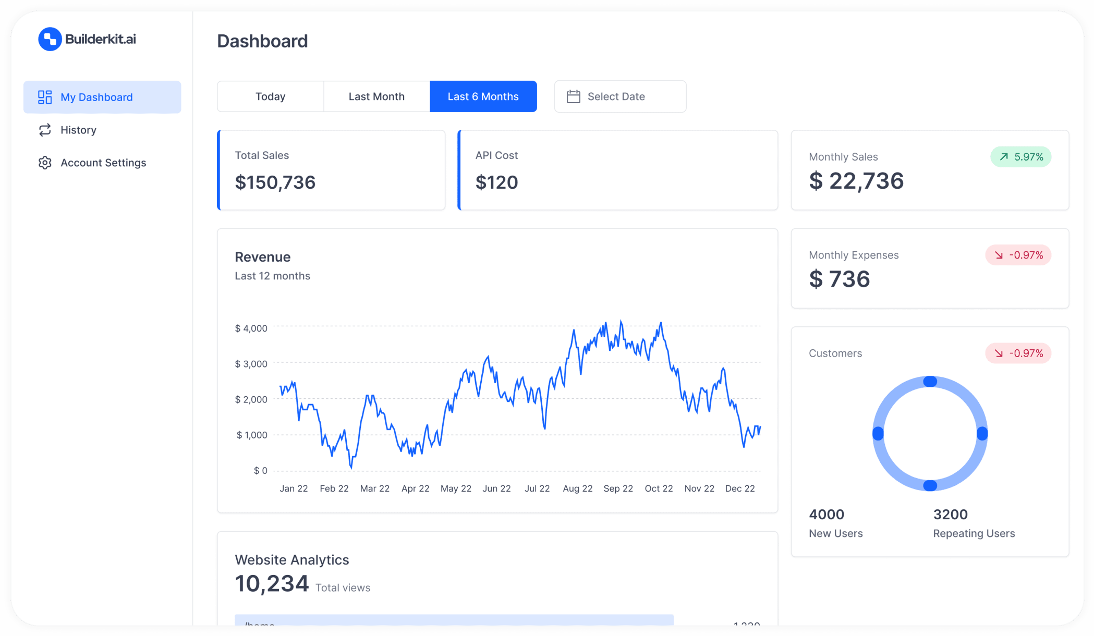
Task: Go to History page
Action: (102, 130)
